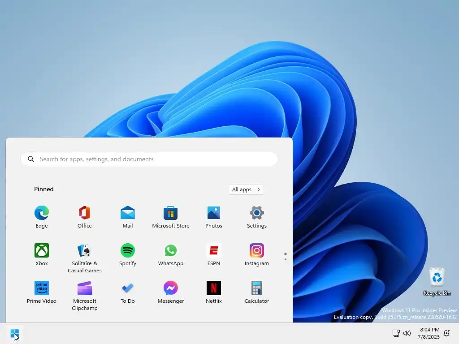Screen dimensions: 459x344
Task: Open the Calculator app
Action: pos(257,292)
